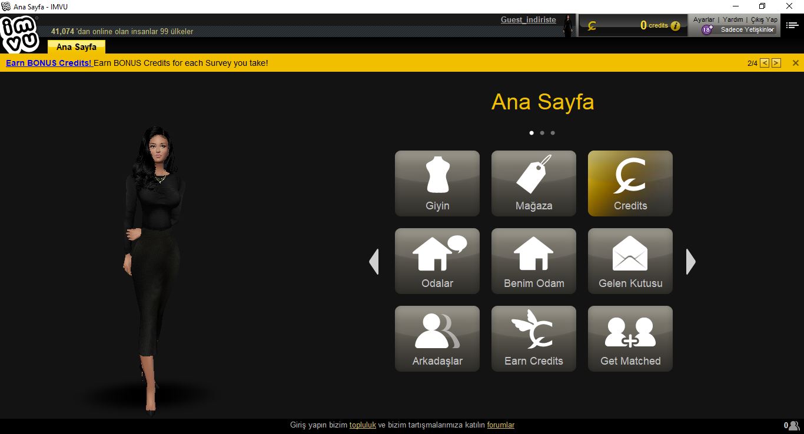Screen dimensions: 804x434
Task: Go to the previous home page with left arrow
Action: click(374, 262)
